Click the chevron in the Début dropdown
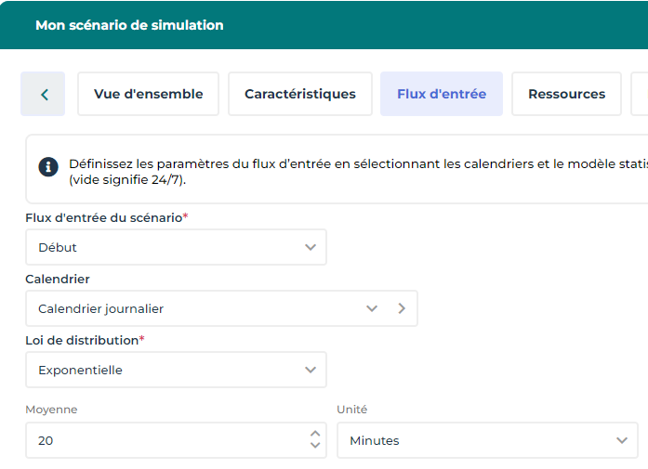Screen dimensions: 648x469 (311, 247)
